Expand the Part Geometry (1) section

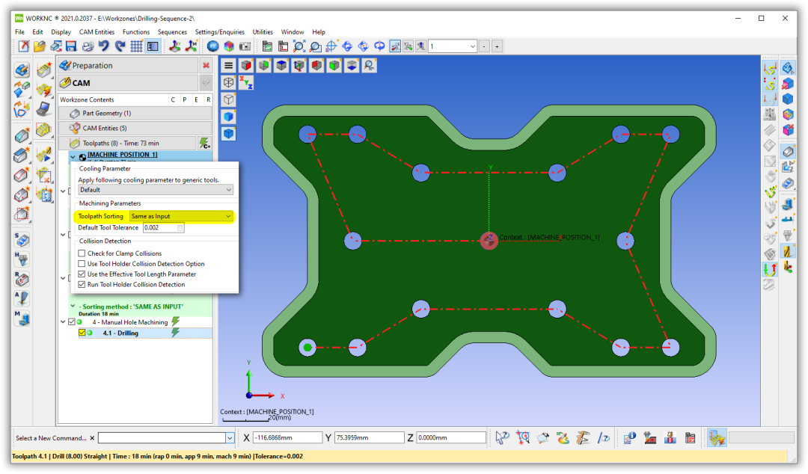(x=135, y=114)
